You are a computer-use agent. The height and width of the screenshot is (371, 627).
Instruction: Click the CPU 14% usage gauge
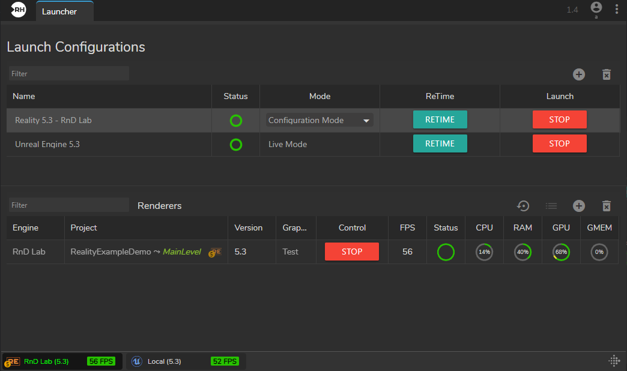pyautogui.click(x=484, y=252)
